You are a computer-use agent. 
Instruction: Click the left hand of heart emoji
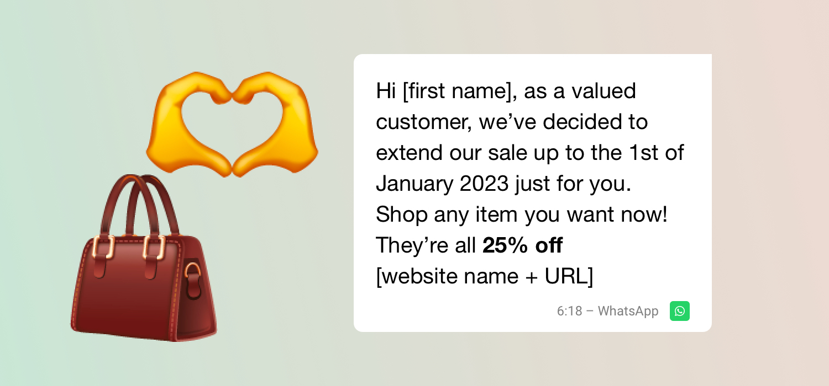click(x=188, y=124)
